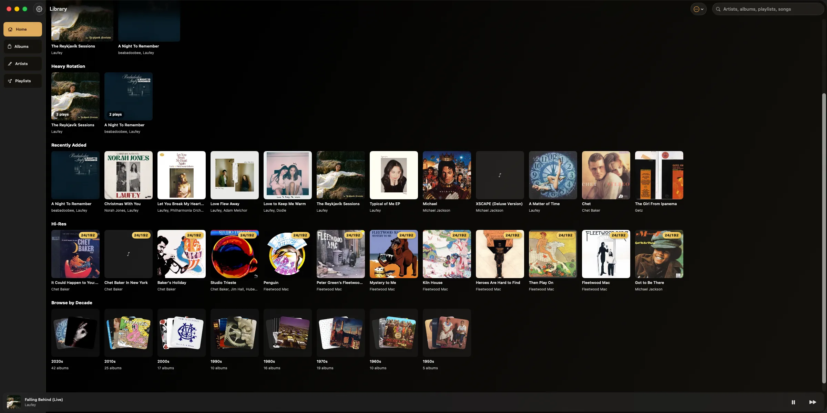Click the Heavy Rotation section heading
This screenshot has width=827, height=413.
(68, 66)
